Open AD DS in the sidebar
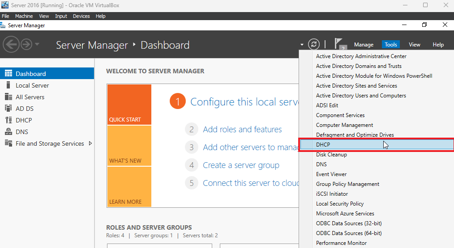454x248 pixels. pos(25,109)
